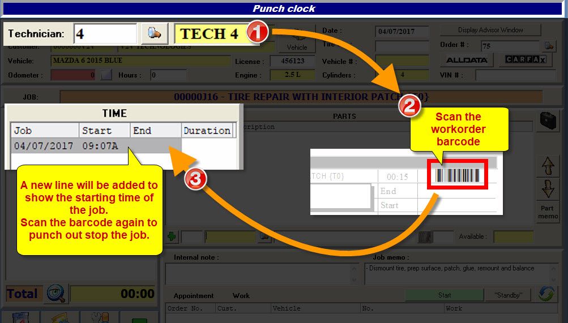Click the Duration column header
This screenshot has height=323, width=568.
[207, 130]
